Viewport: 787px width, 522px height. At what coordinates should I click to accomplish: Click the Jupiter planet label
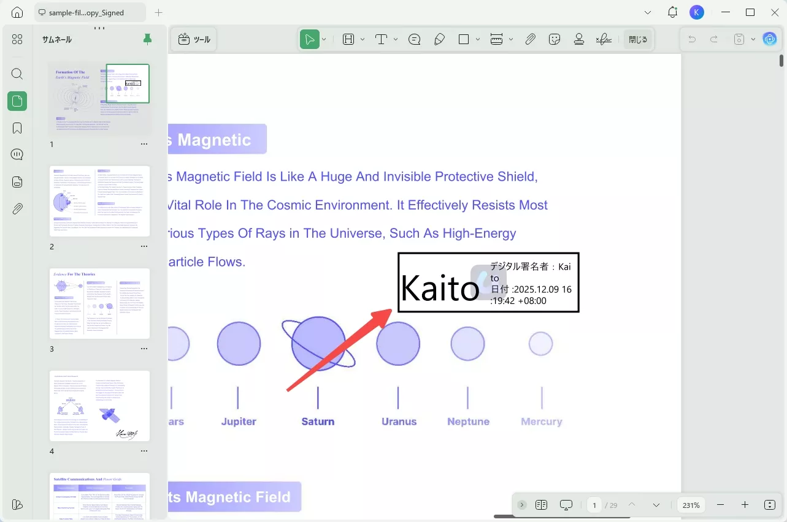pos(239,422)
